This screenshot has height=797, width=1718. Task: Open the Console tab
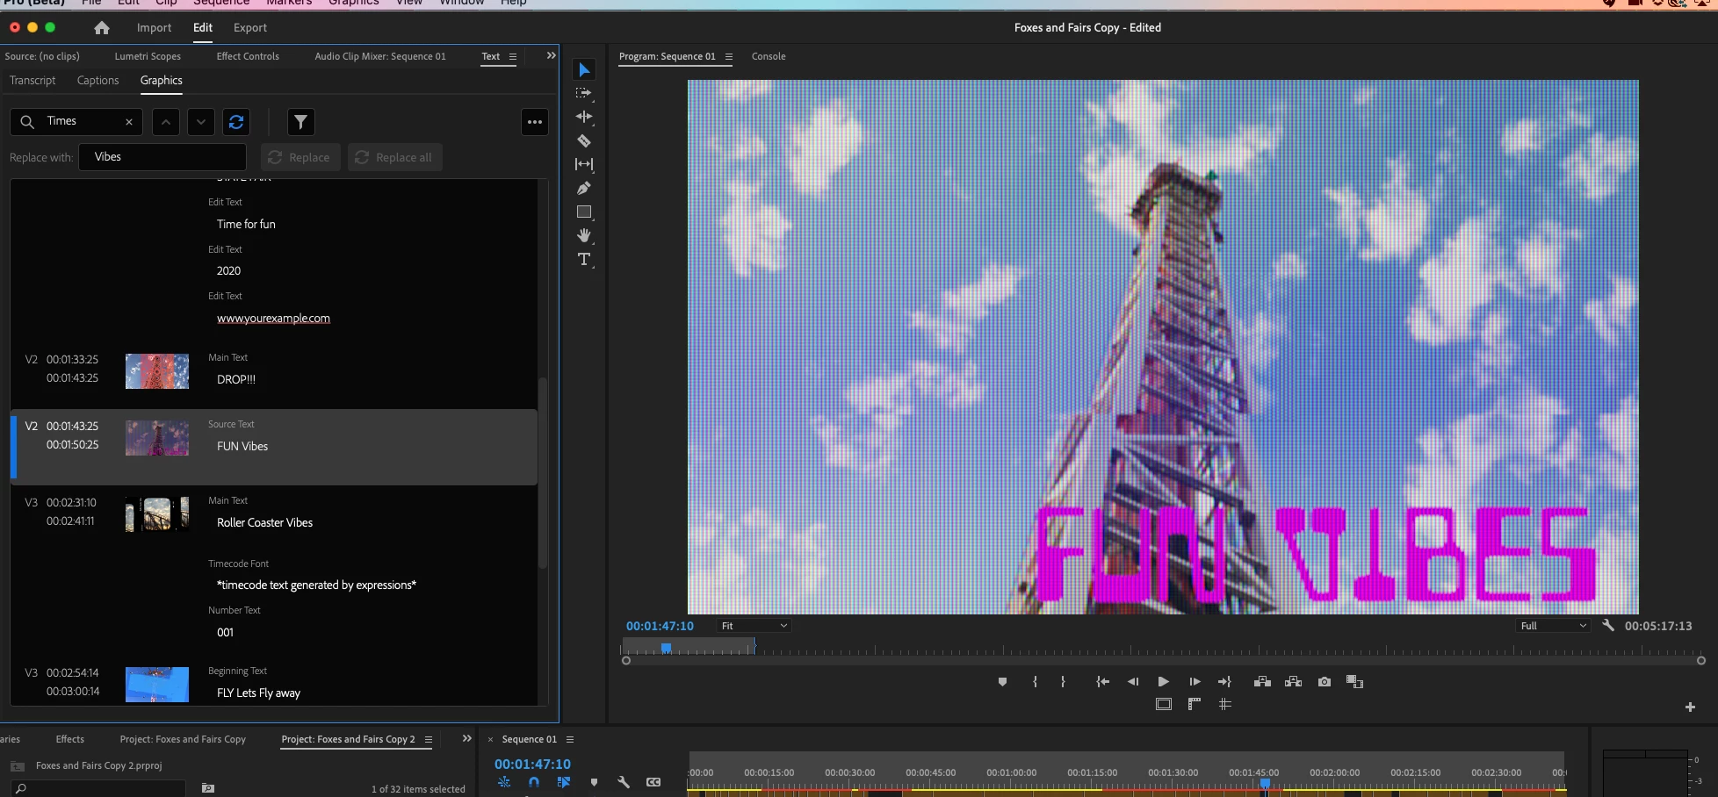pyautogui.click(x=769, y=56)
